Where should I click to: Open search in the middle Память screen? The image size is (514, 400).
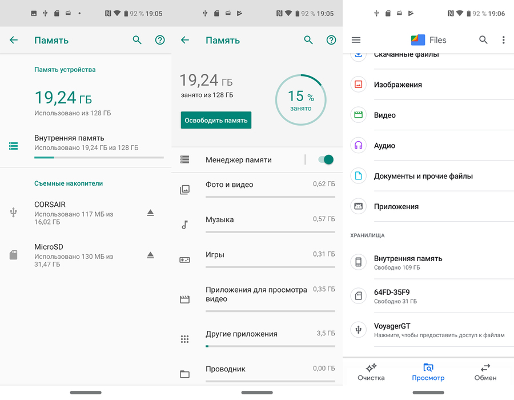coord(308,40)
